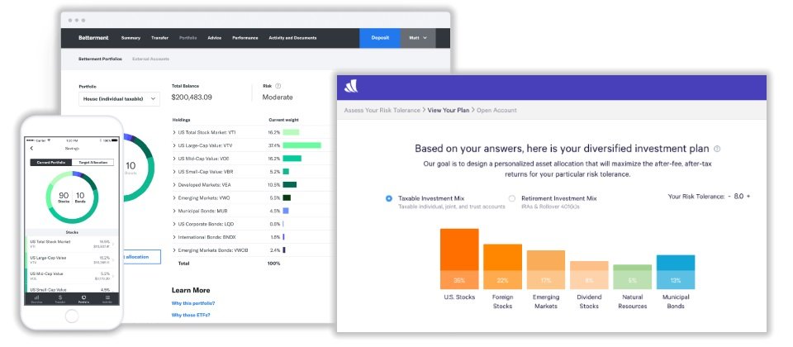Tap US Mid-Cap Value row on phone
Screen dimensions: 793x347
point(72,276)
